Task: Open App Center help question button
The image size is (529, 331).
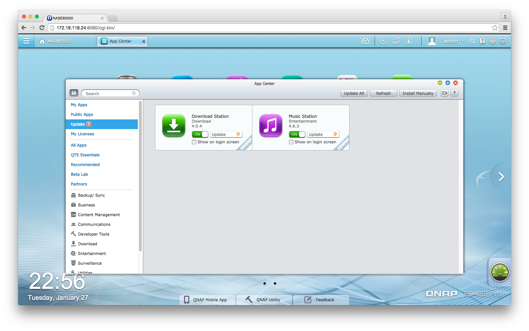Action: coord(454,93)
